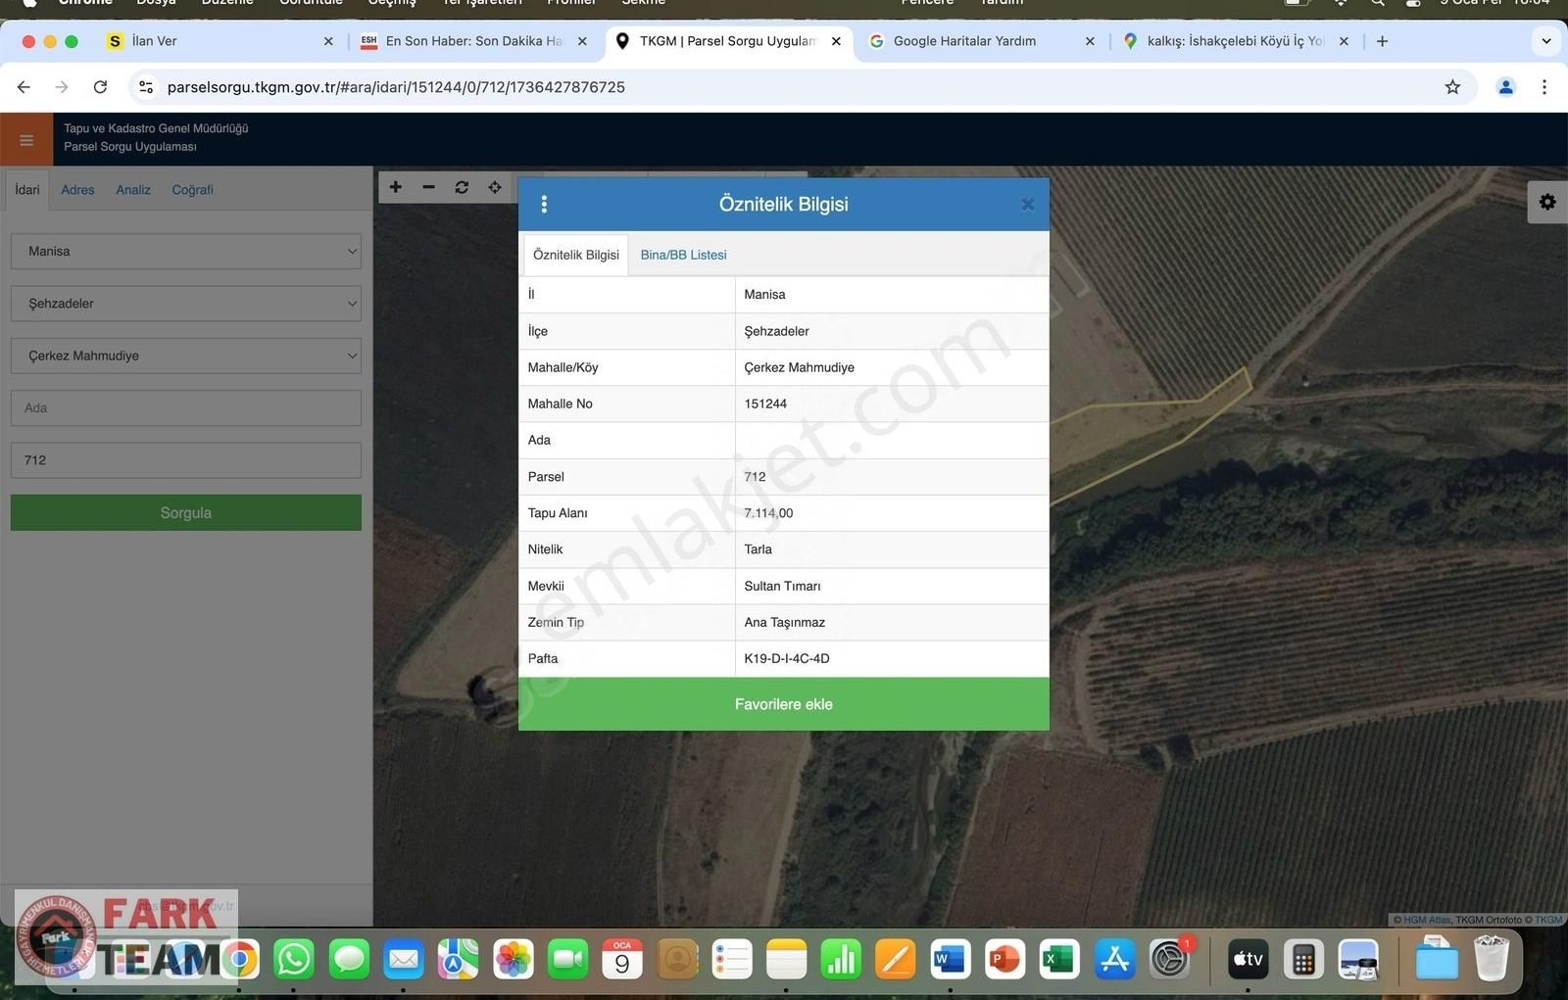Viewport: 1568px width, 1000px height.
Task: Open the Chrome profile icon
Action: 1506,87
